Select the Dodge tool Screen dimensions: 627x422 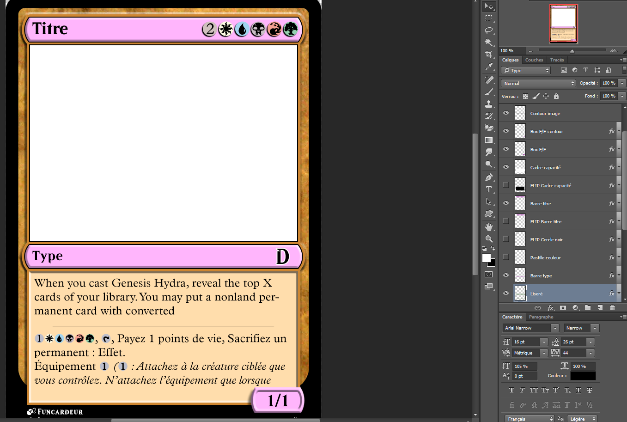(489, 164)
